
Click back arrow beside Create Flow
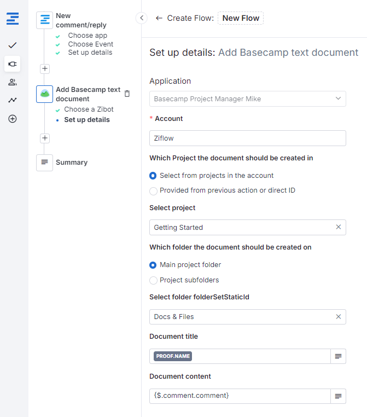pos(159,18)
